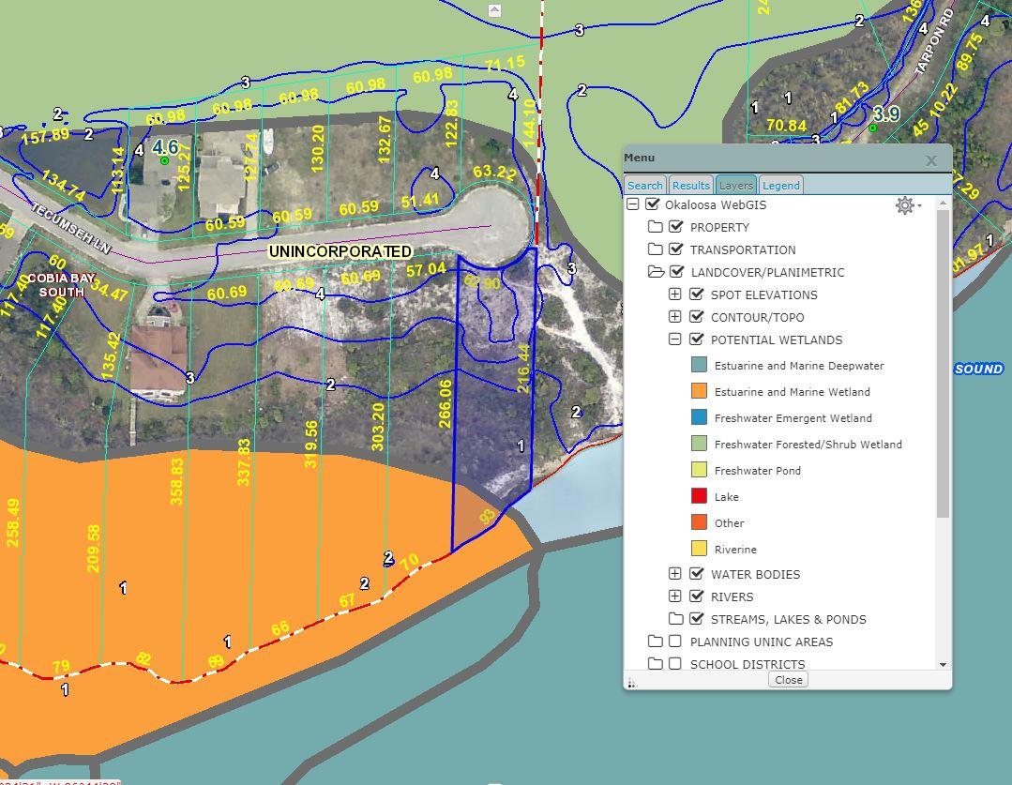Switch to the Search tab

(644, 186)
